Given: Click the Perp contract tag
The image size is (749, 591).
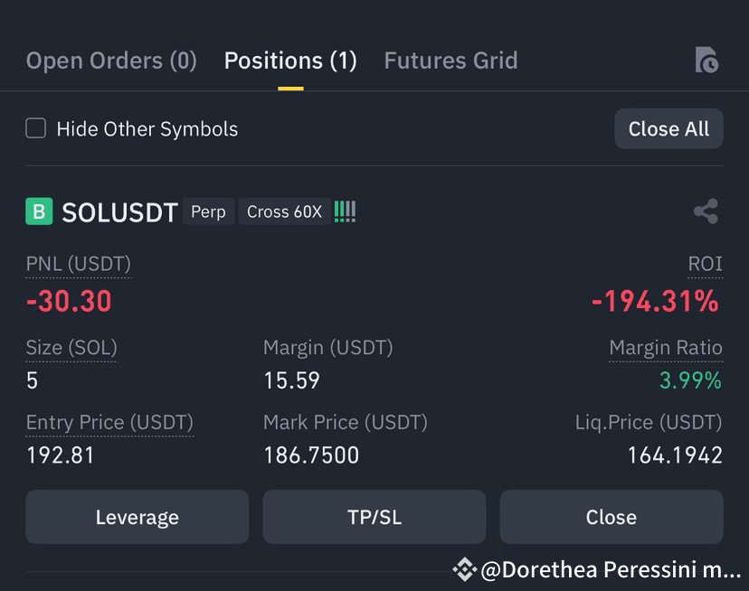Looking at the screenshot, I should (x=208, y=211).
